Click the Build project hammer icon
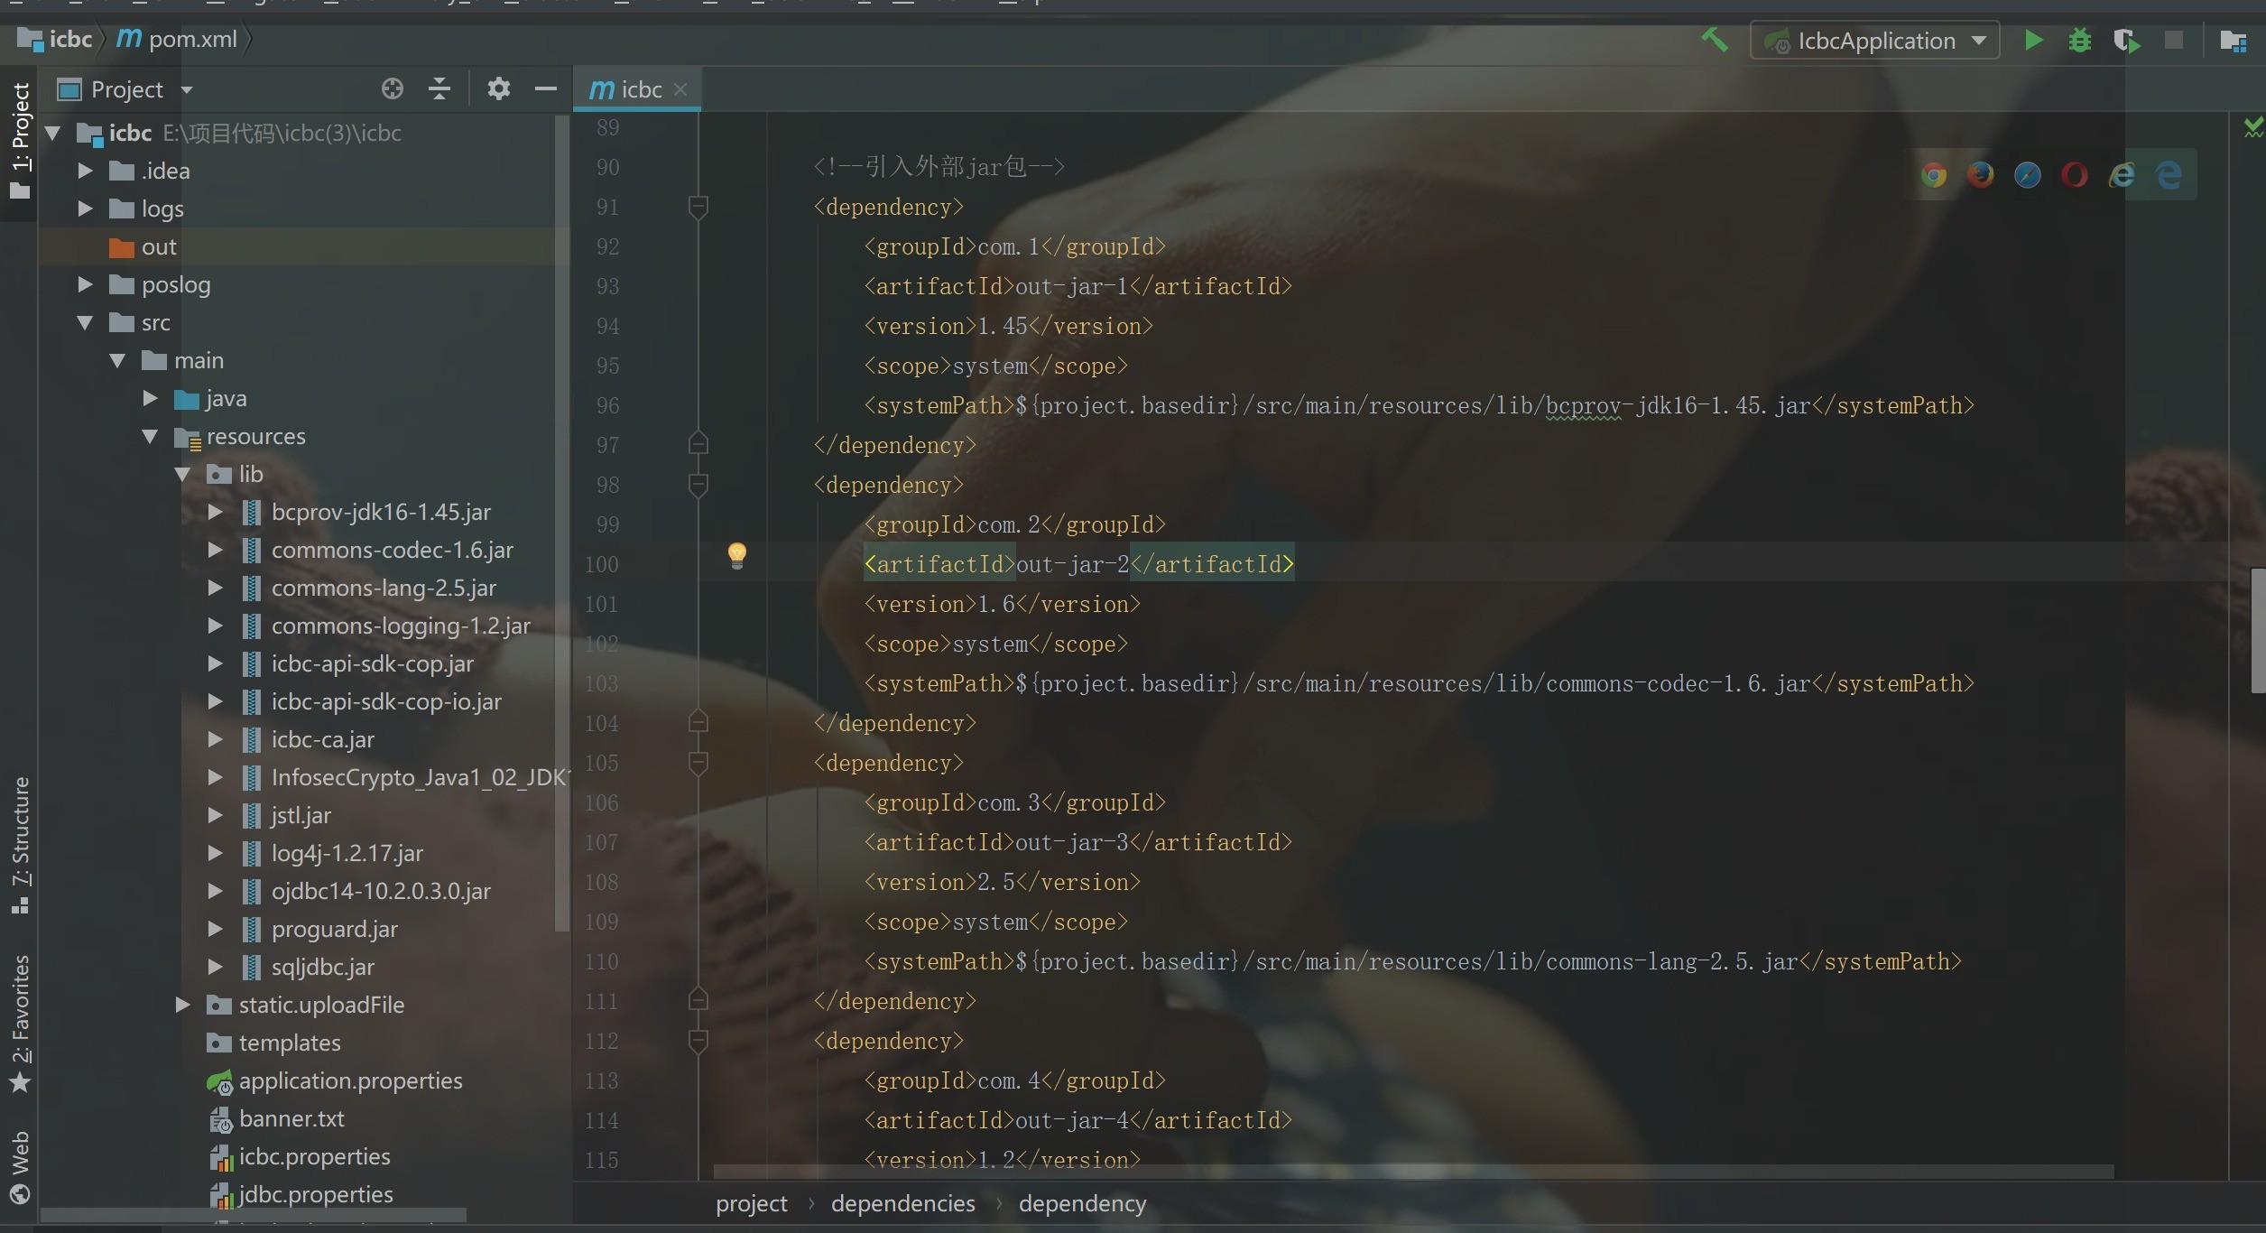 tap(1714, 40)
